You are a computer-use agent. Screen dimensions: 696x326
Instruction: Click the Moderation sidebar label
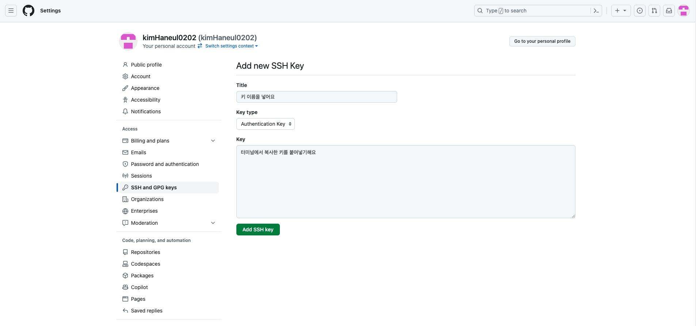[x=144, y=223]
